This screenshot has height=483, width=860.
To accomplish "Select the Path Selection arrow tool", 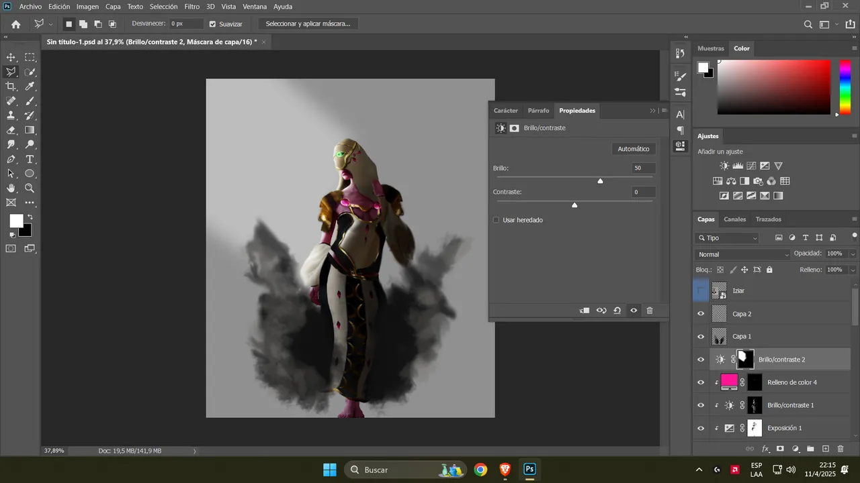I will point(11,174).
